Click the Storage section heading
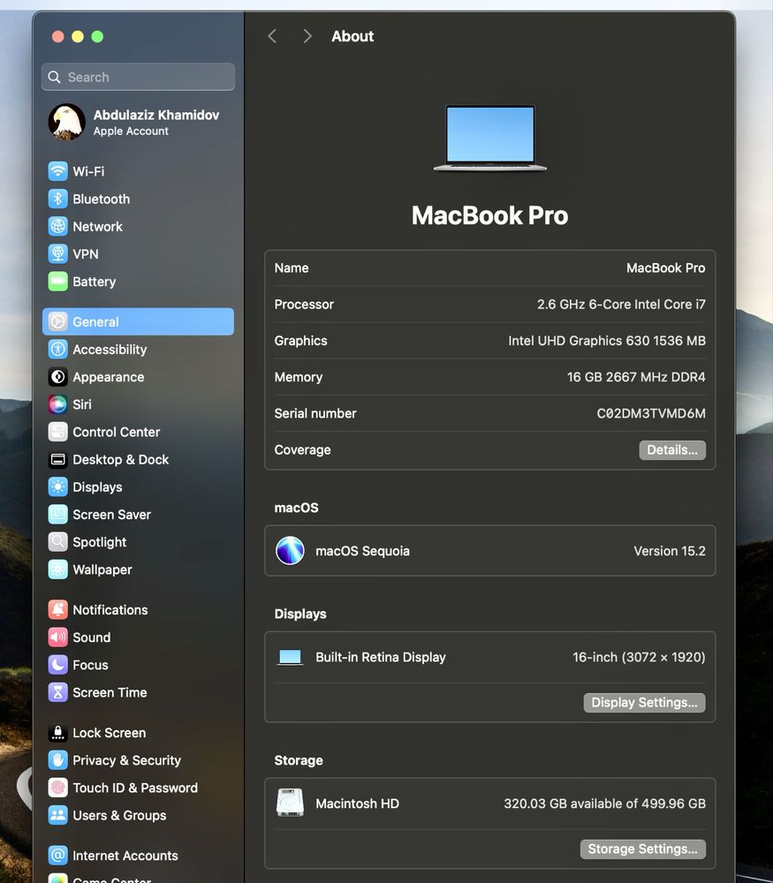This screenshot has height=883, width=773. pyautogui.click(x=299, y=760)
